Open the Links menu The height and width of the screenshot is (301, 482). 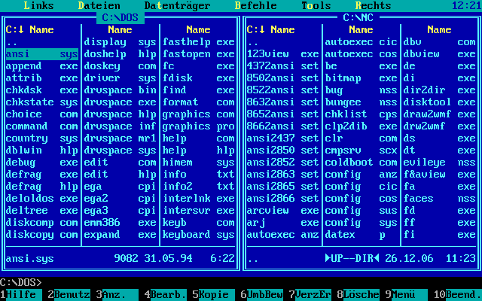click(38, 5)
